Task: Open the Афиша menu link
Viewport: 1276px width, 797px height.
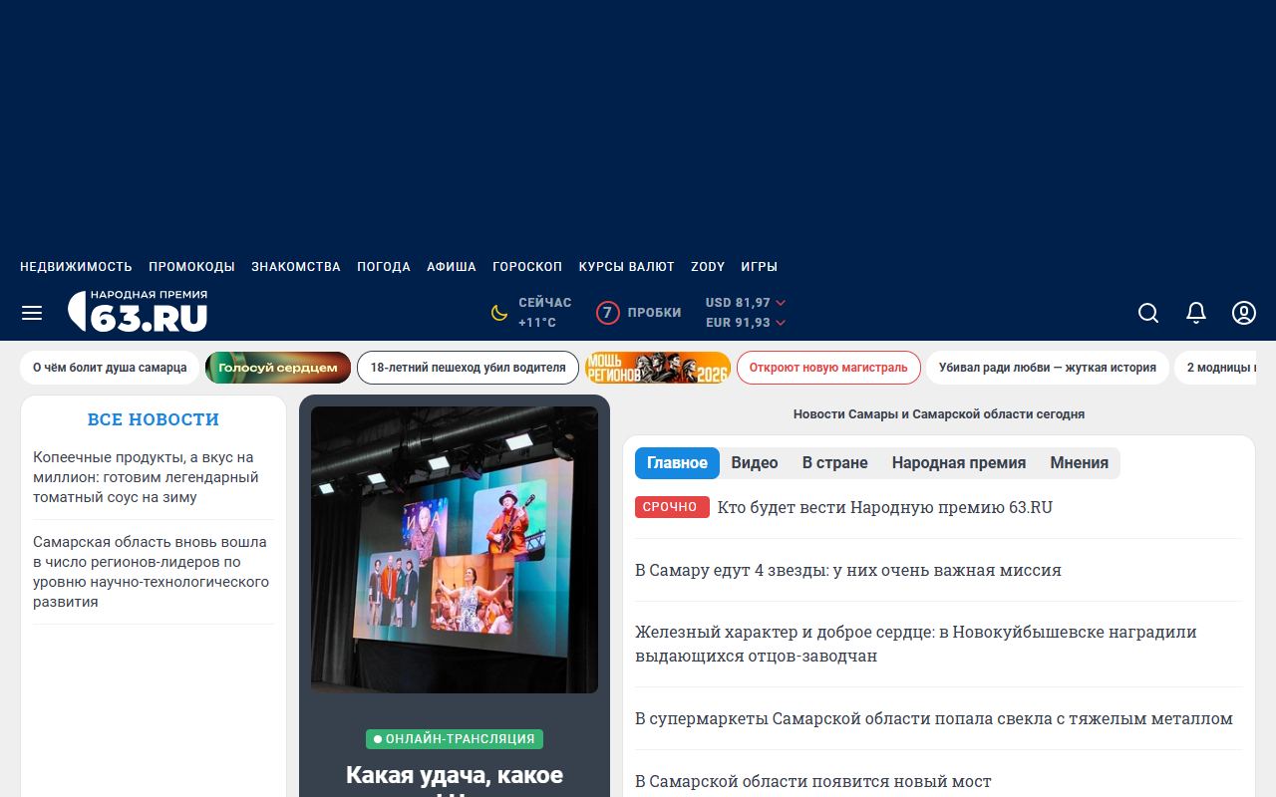Action: click(452, 267)
